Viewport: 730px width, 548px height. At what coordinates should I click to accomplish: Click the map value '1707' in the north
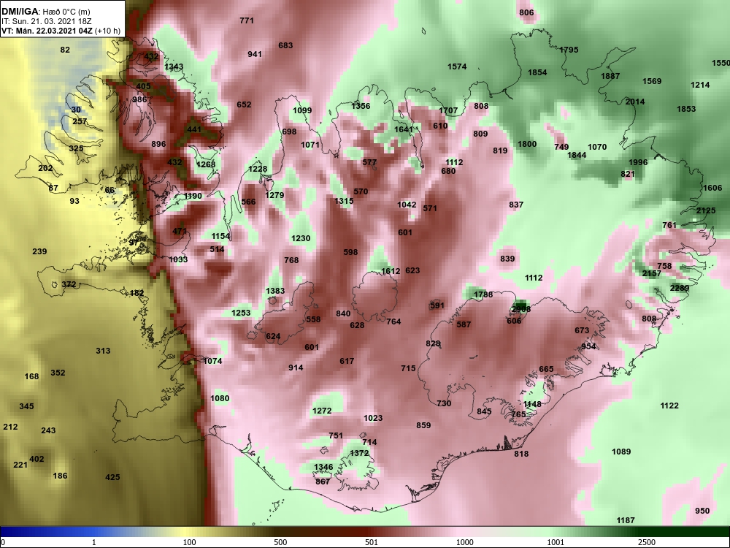[448, 110]
